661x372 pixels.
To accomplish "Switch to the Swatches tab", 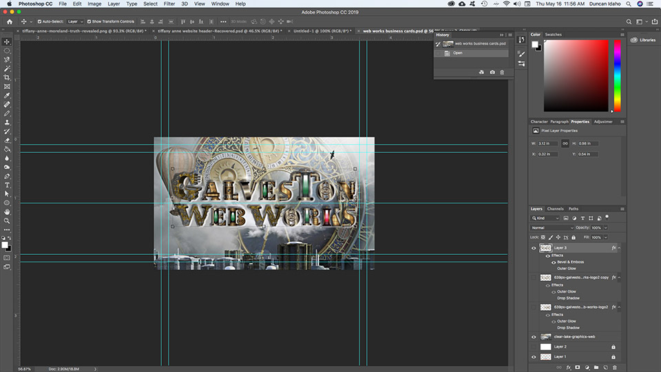I will point(553,34).
